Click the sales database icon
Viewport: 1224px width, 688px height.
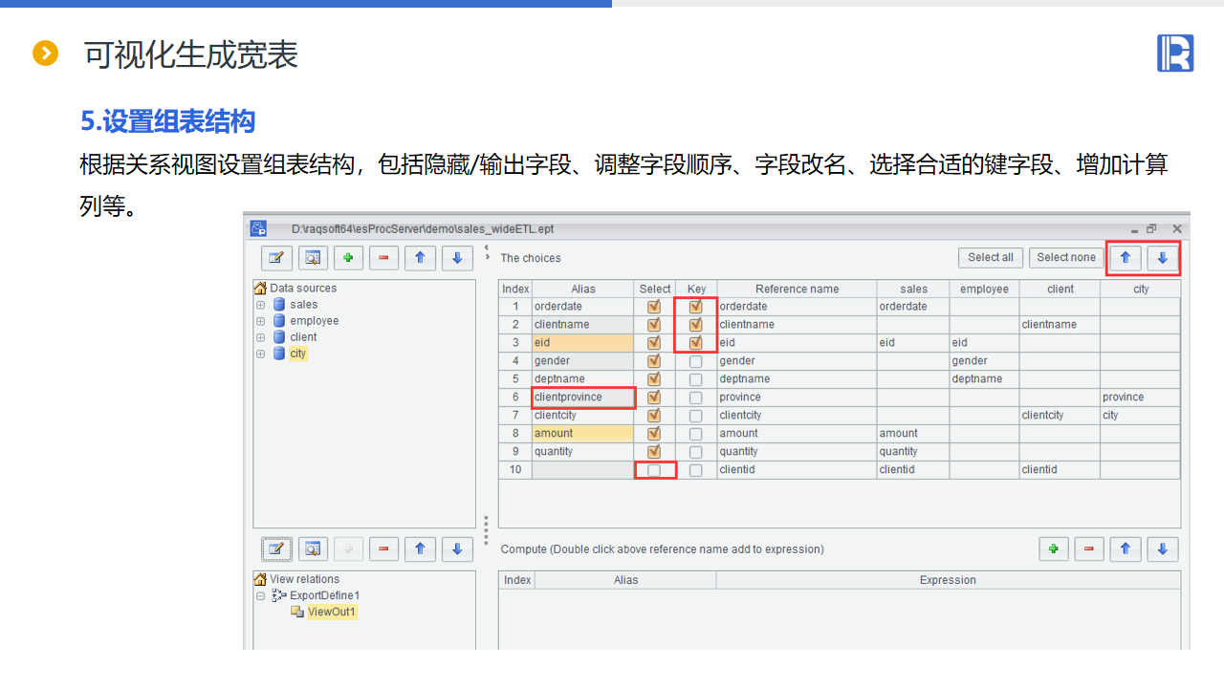pyautogui.click(x=279, y=305)
